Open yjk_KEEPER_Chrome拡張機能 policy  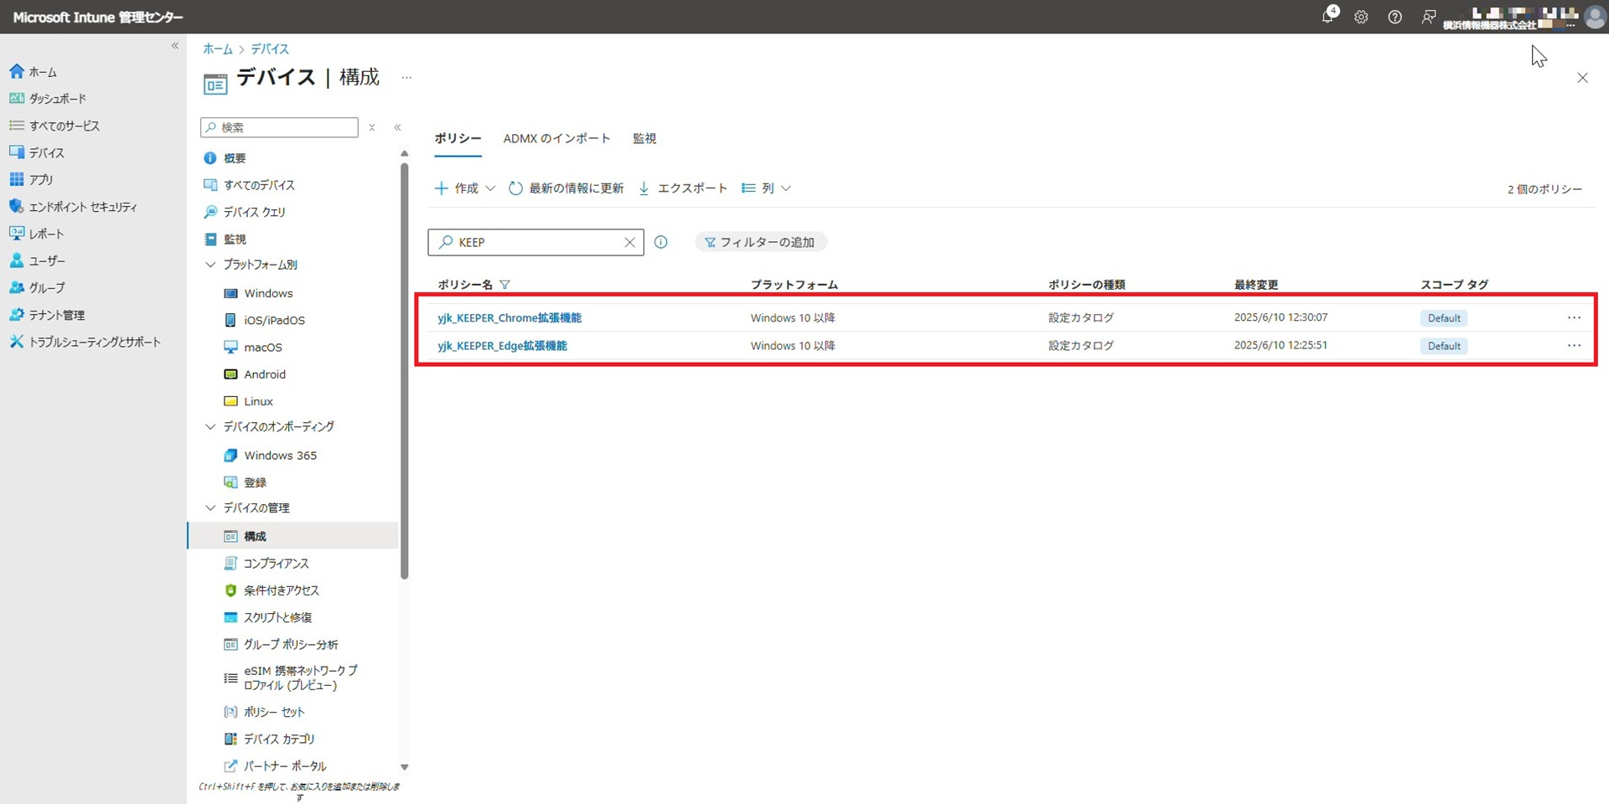click(509, 317)
